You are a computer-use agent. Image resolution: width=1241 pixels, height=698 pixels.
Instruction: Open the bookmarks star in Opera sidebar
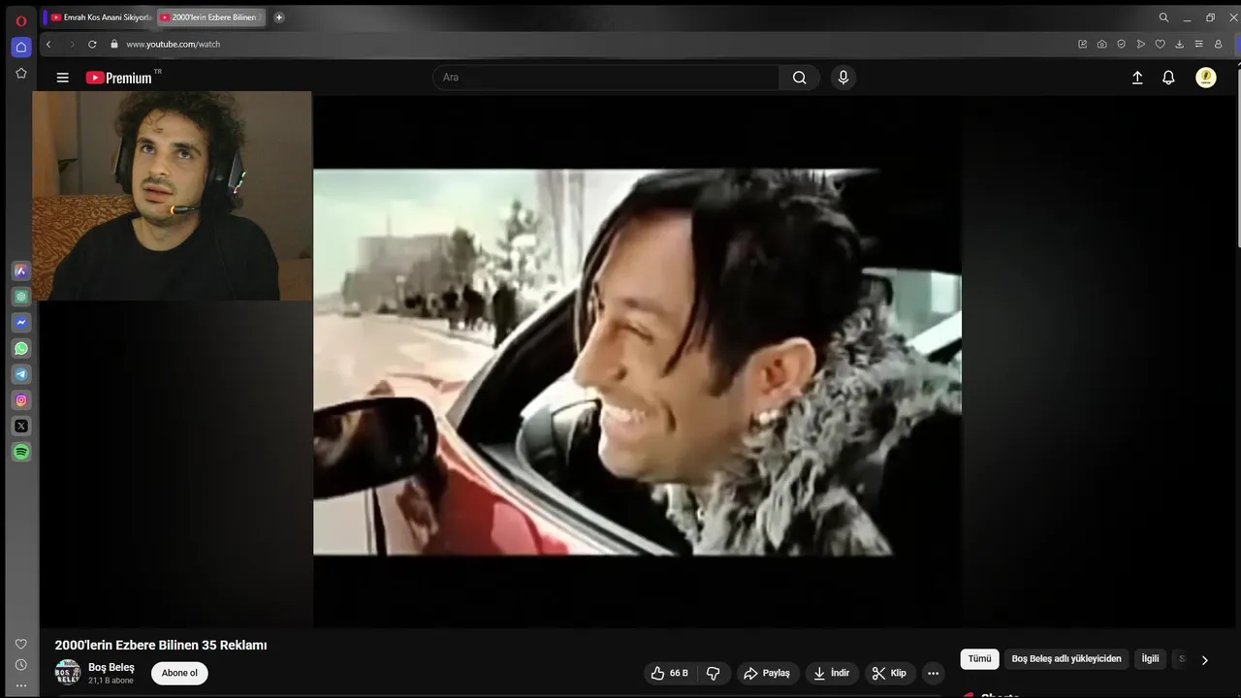[21, 73]
